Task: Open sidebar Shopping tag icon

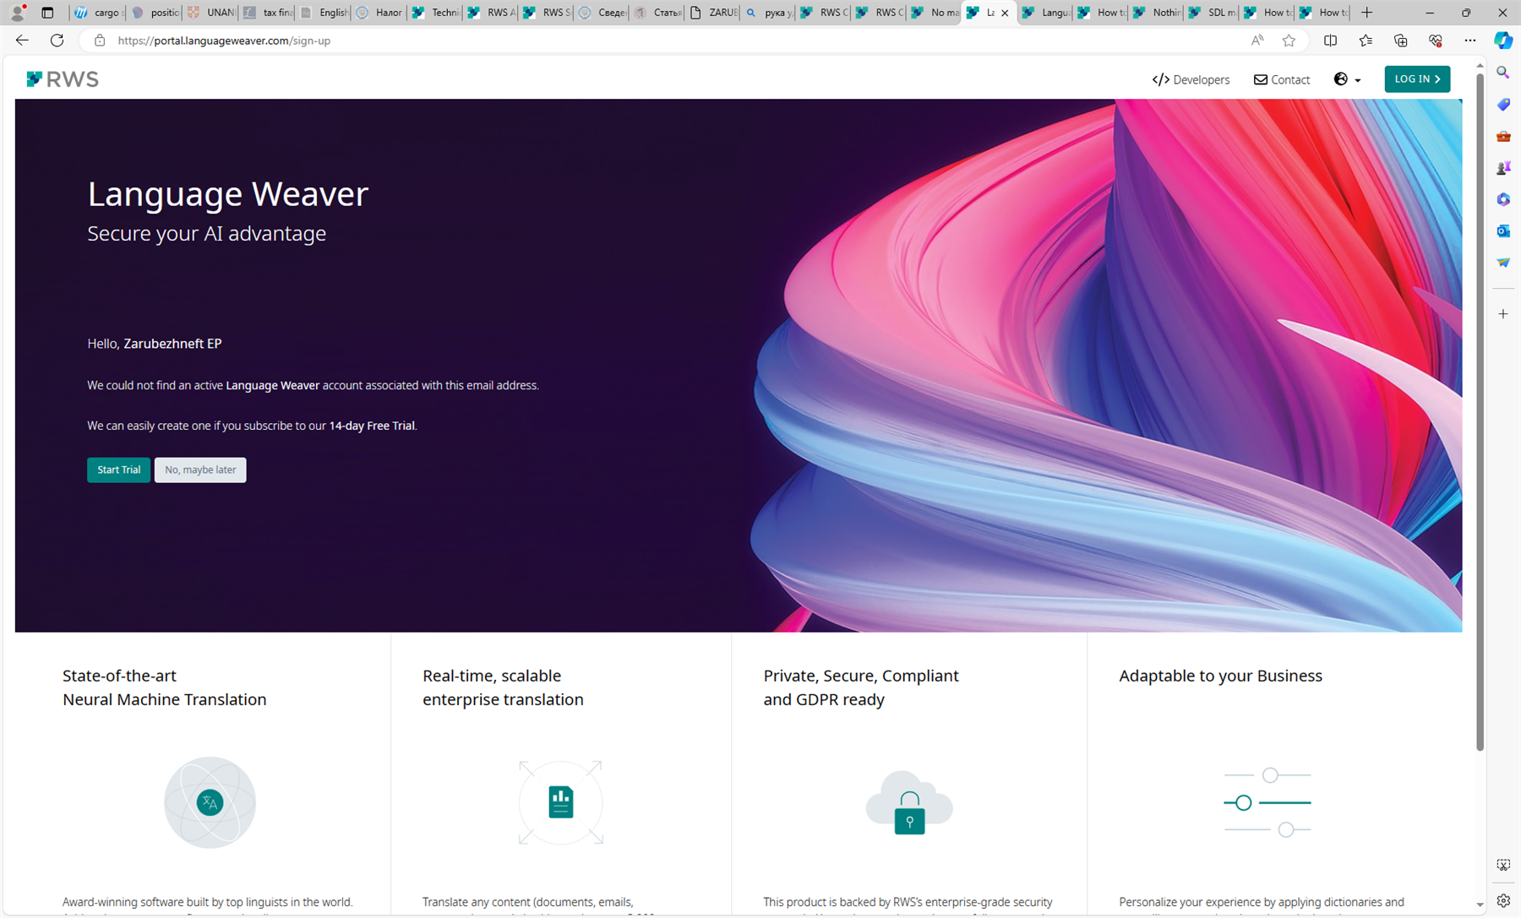Action: 1503,105
